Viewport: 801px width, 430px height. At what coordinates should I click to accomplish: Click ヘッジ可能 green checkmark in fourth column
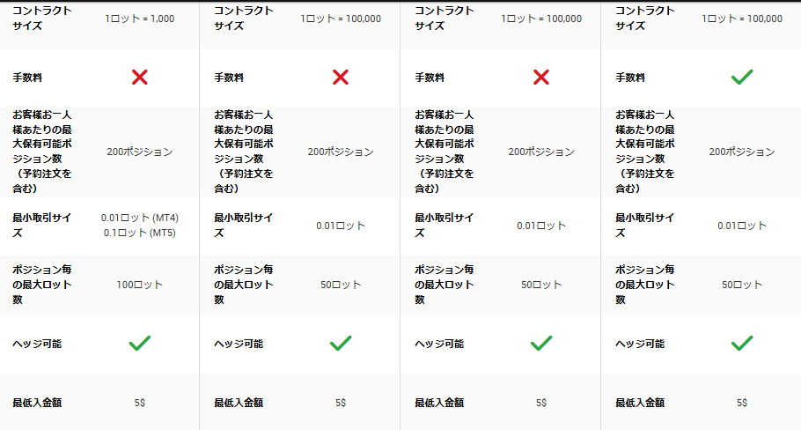pyautogui.click(x=742, y=343)
